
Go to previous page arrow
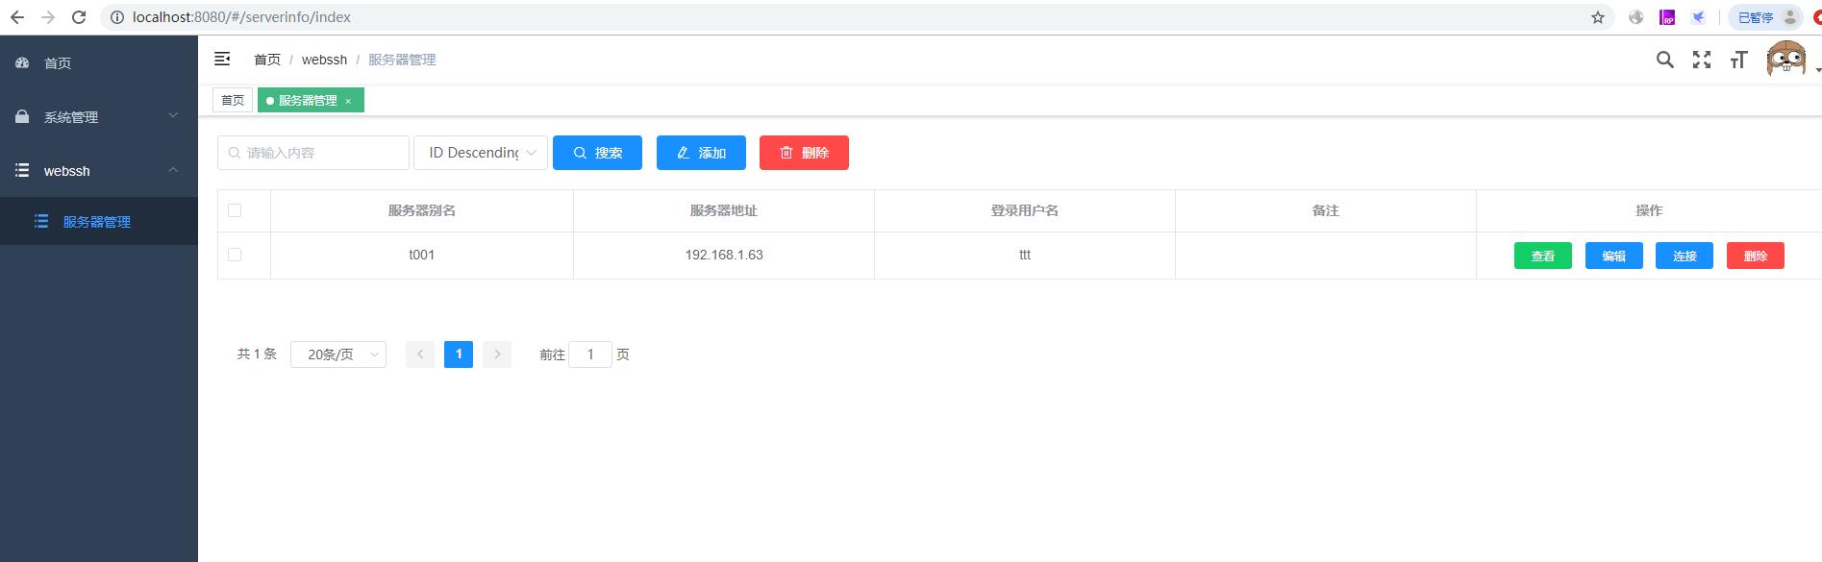coord(420,354)
